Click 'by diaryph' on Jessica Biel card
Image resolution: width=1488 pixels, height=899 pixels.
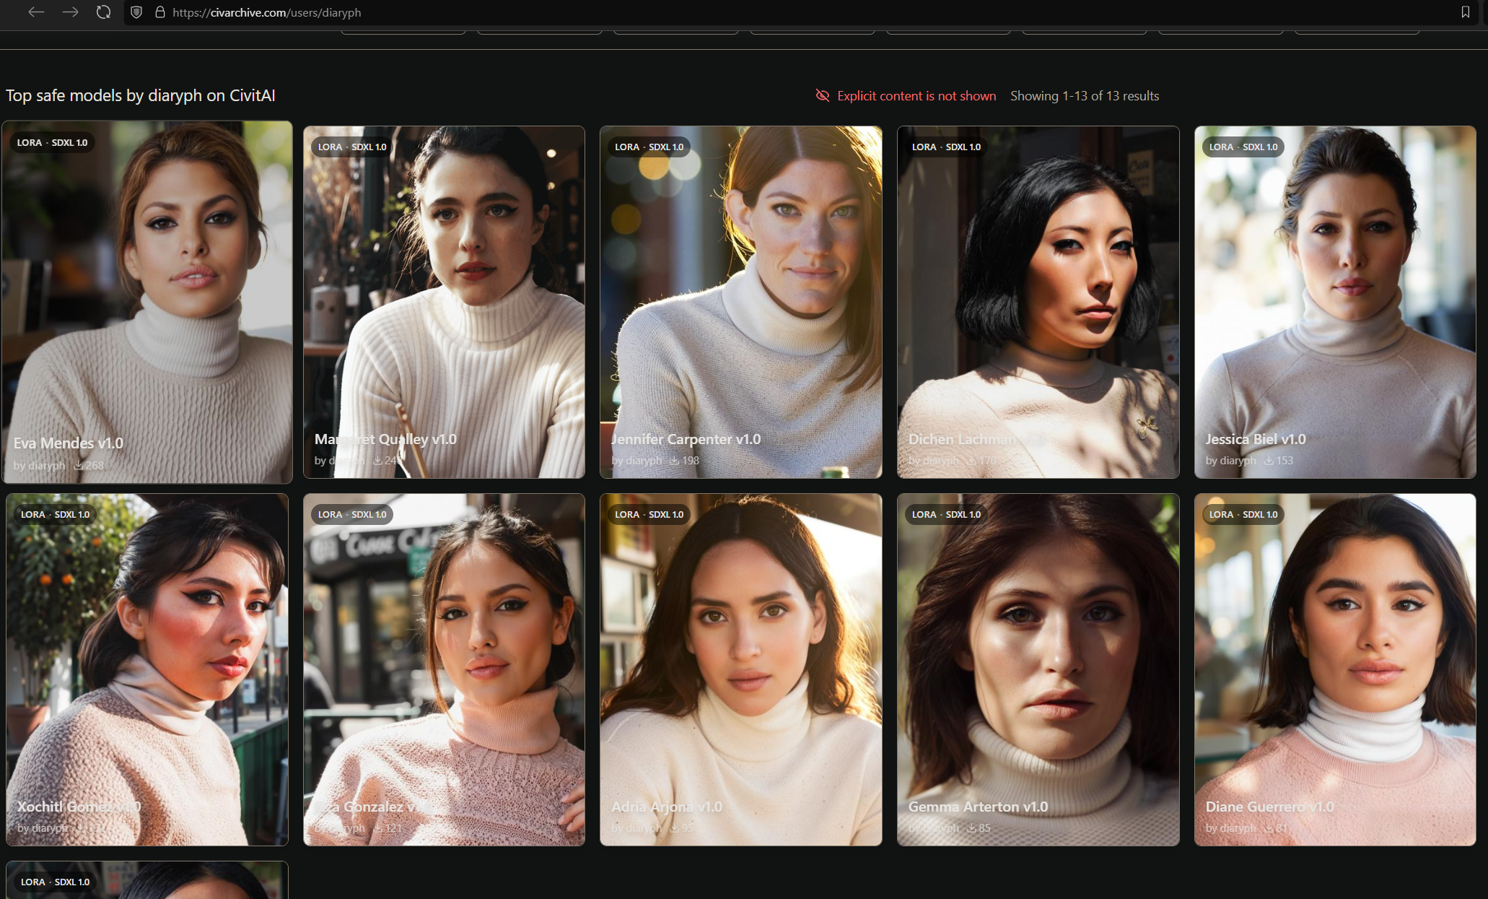[1230, 460]
